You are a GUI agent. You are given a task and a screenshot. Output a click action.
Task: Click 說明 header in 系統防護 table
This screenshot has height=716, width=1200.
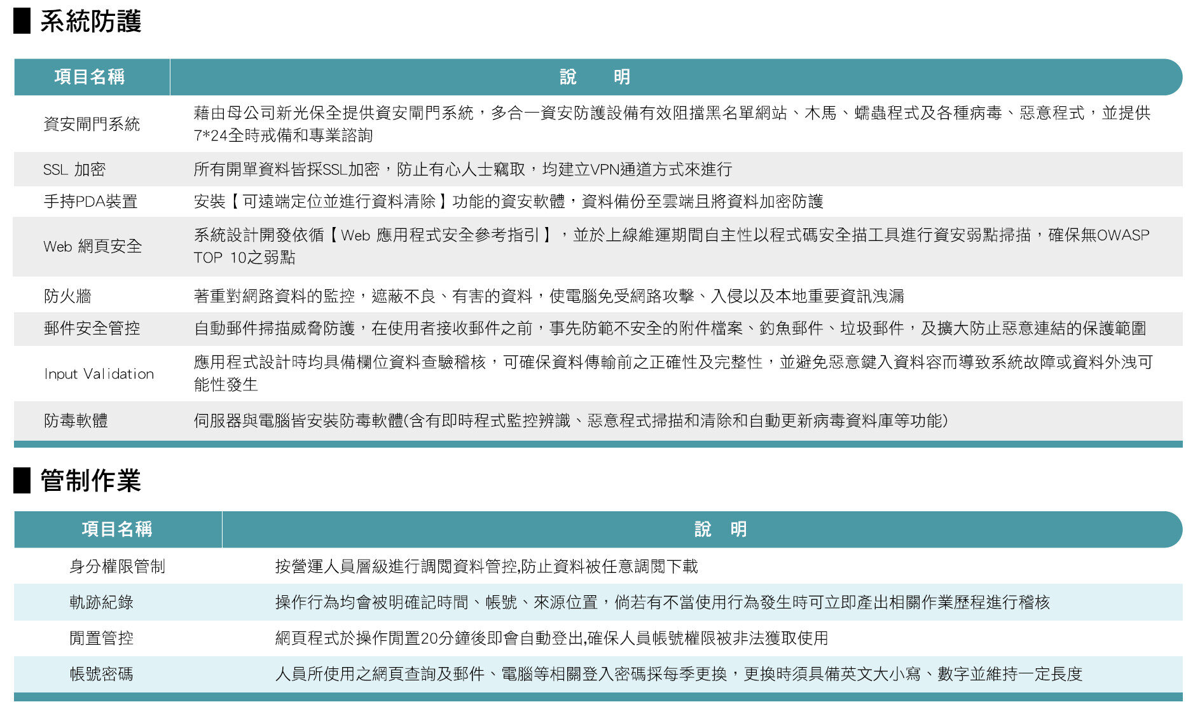coord(595,77)
